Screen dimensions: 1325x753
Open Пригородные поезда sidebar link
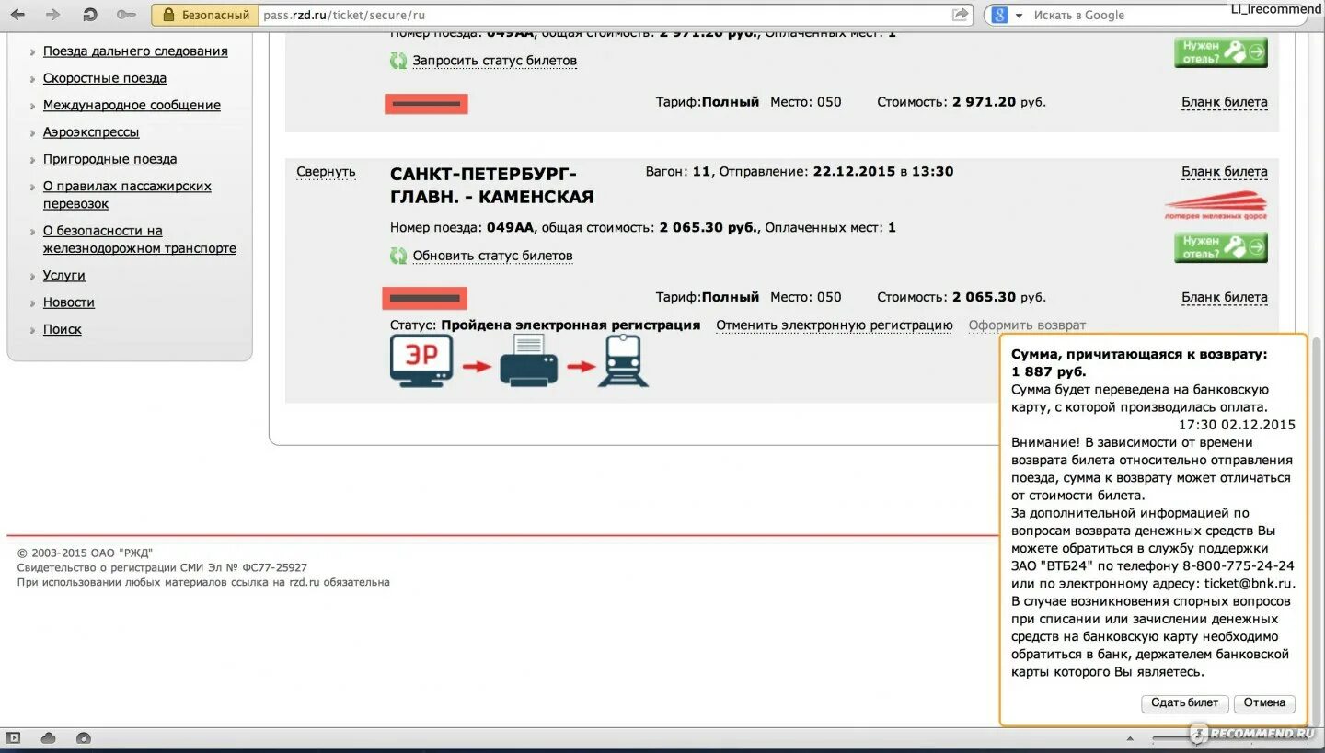click(x=109, y=159)
